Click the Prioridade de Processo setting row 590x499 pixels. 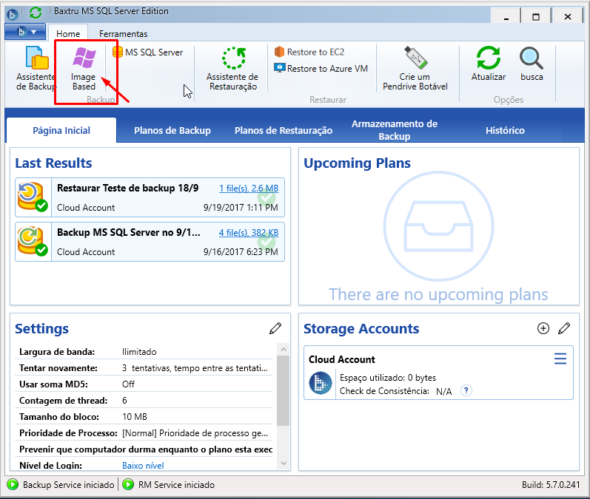pos(144,433)
